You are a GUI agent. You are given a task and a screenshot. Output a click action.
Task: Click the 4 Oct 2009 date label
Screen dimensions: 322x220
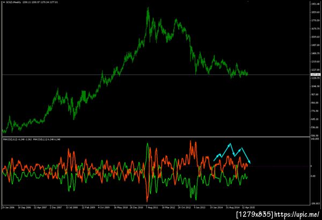tap(104, 208)
